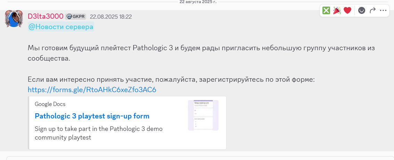This screenshot has height=160, width=394.
Task: Click the GKPR server tag badge
Action: click(76, 17)
